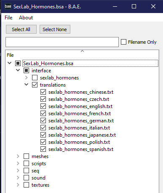The image size is (163, 193).
Task: Uncheck sexlab_hormones_french.txt checkbox
Action: pos(43,114)
